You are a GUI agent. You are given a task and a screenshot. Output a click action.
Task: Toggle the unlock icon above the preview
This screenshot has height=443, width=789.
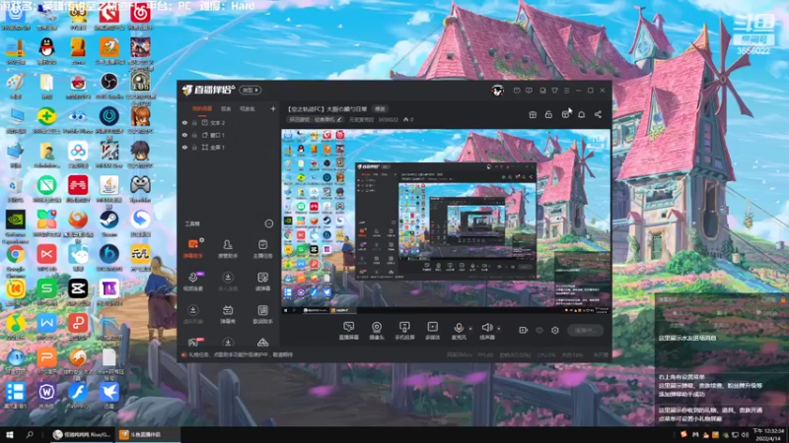(x=548, y=114)
